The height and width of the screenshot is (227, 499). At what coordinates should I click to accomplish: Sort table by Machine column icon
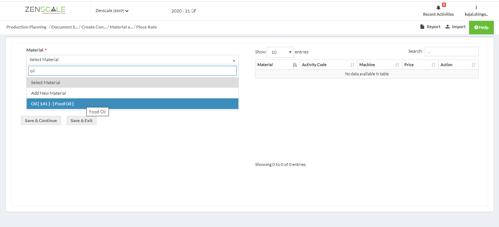[397, 65]
